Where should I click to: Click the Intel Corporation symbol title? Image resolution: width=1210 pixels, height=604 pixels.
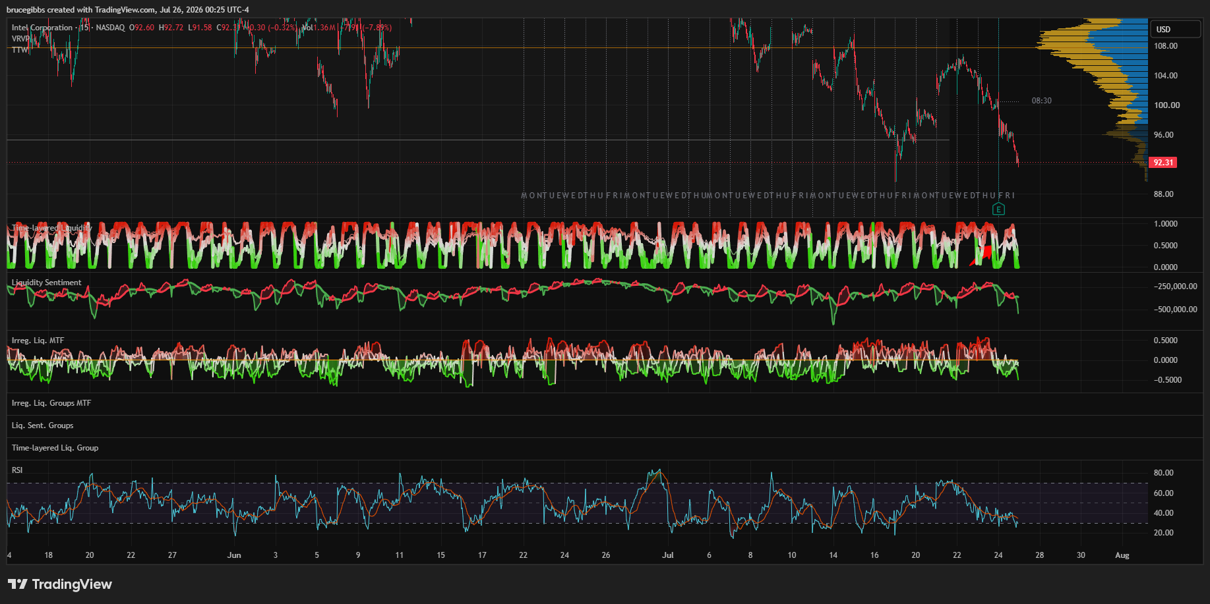coord(42,28)
